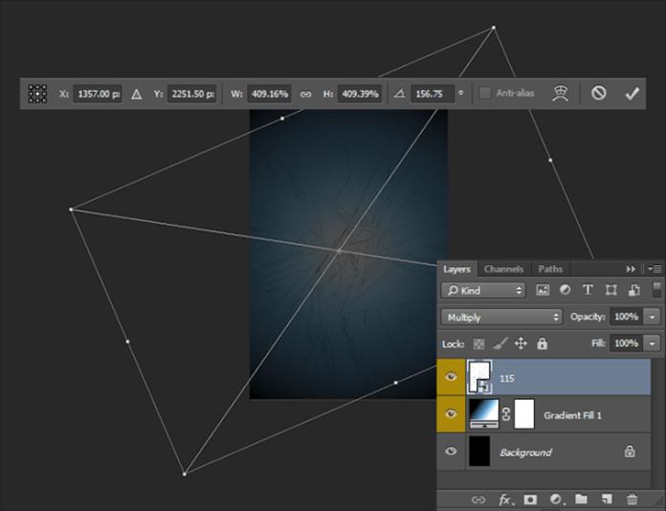Hide the Gradient Fill 1 layer
This screenshot has height=511, width=666.
[452, 415]
